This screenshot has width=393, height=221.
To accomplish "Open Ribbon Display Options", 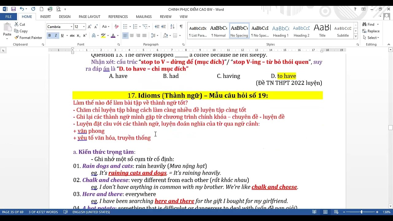I will pos(364,9).
